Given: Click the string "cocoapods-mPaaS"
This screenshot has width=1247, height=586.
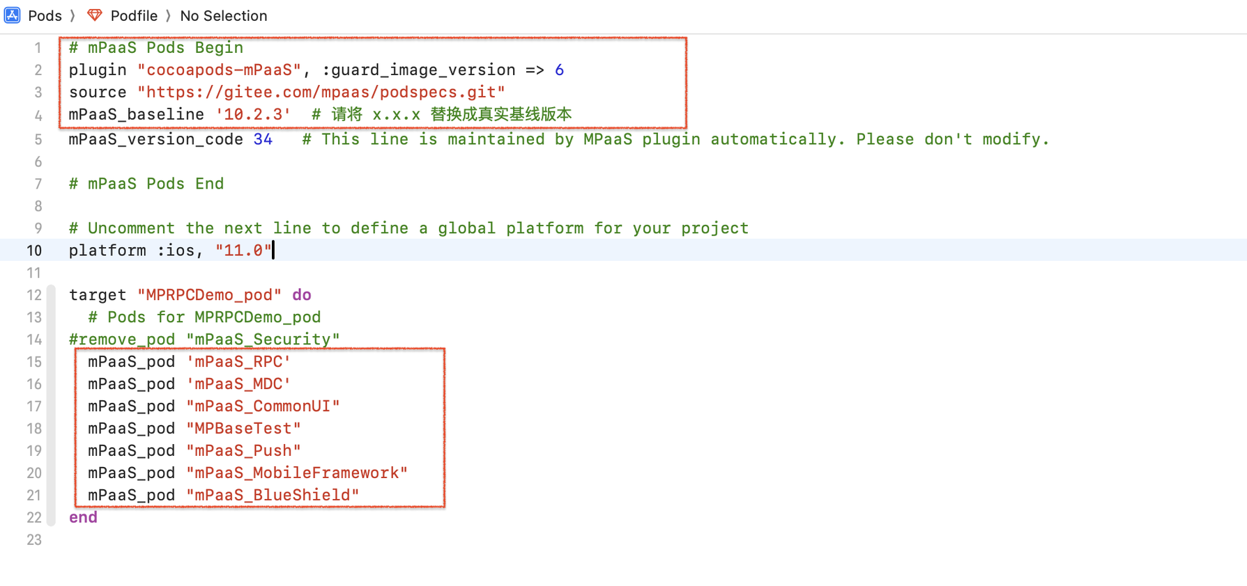Looking at the screenshot, I should click(219, 70).
